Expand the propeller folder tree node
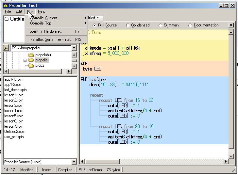The image size is (238, 175). click(25, 60)
